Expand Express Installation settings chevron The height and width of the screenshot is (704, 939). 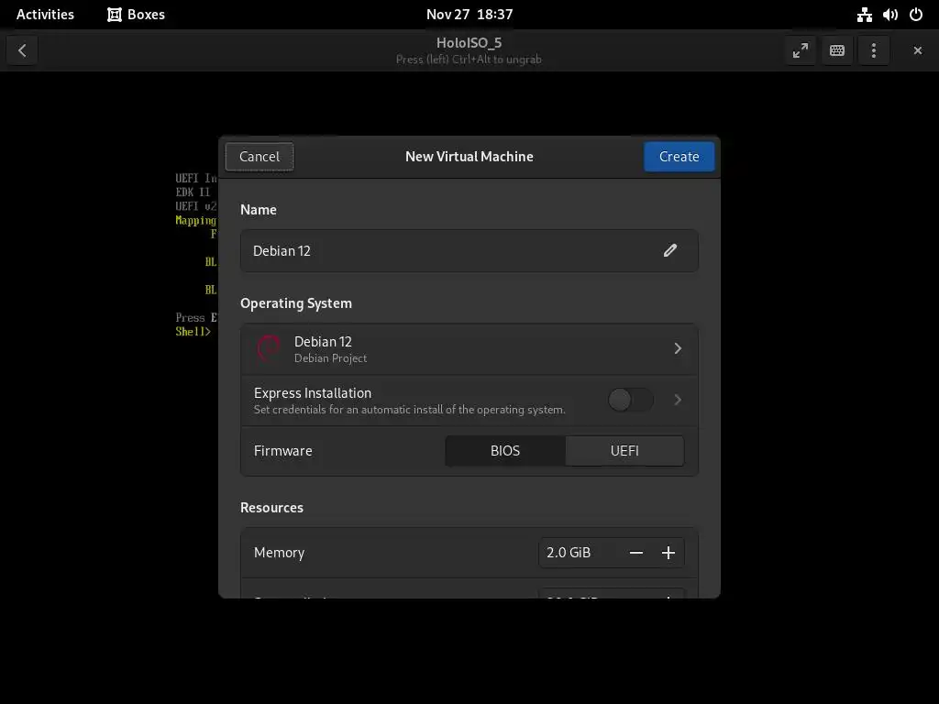click(x=678, y=400)
